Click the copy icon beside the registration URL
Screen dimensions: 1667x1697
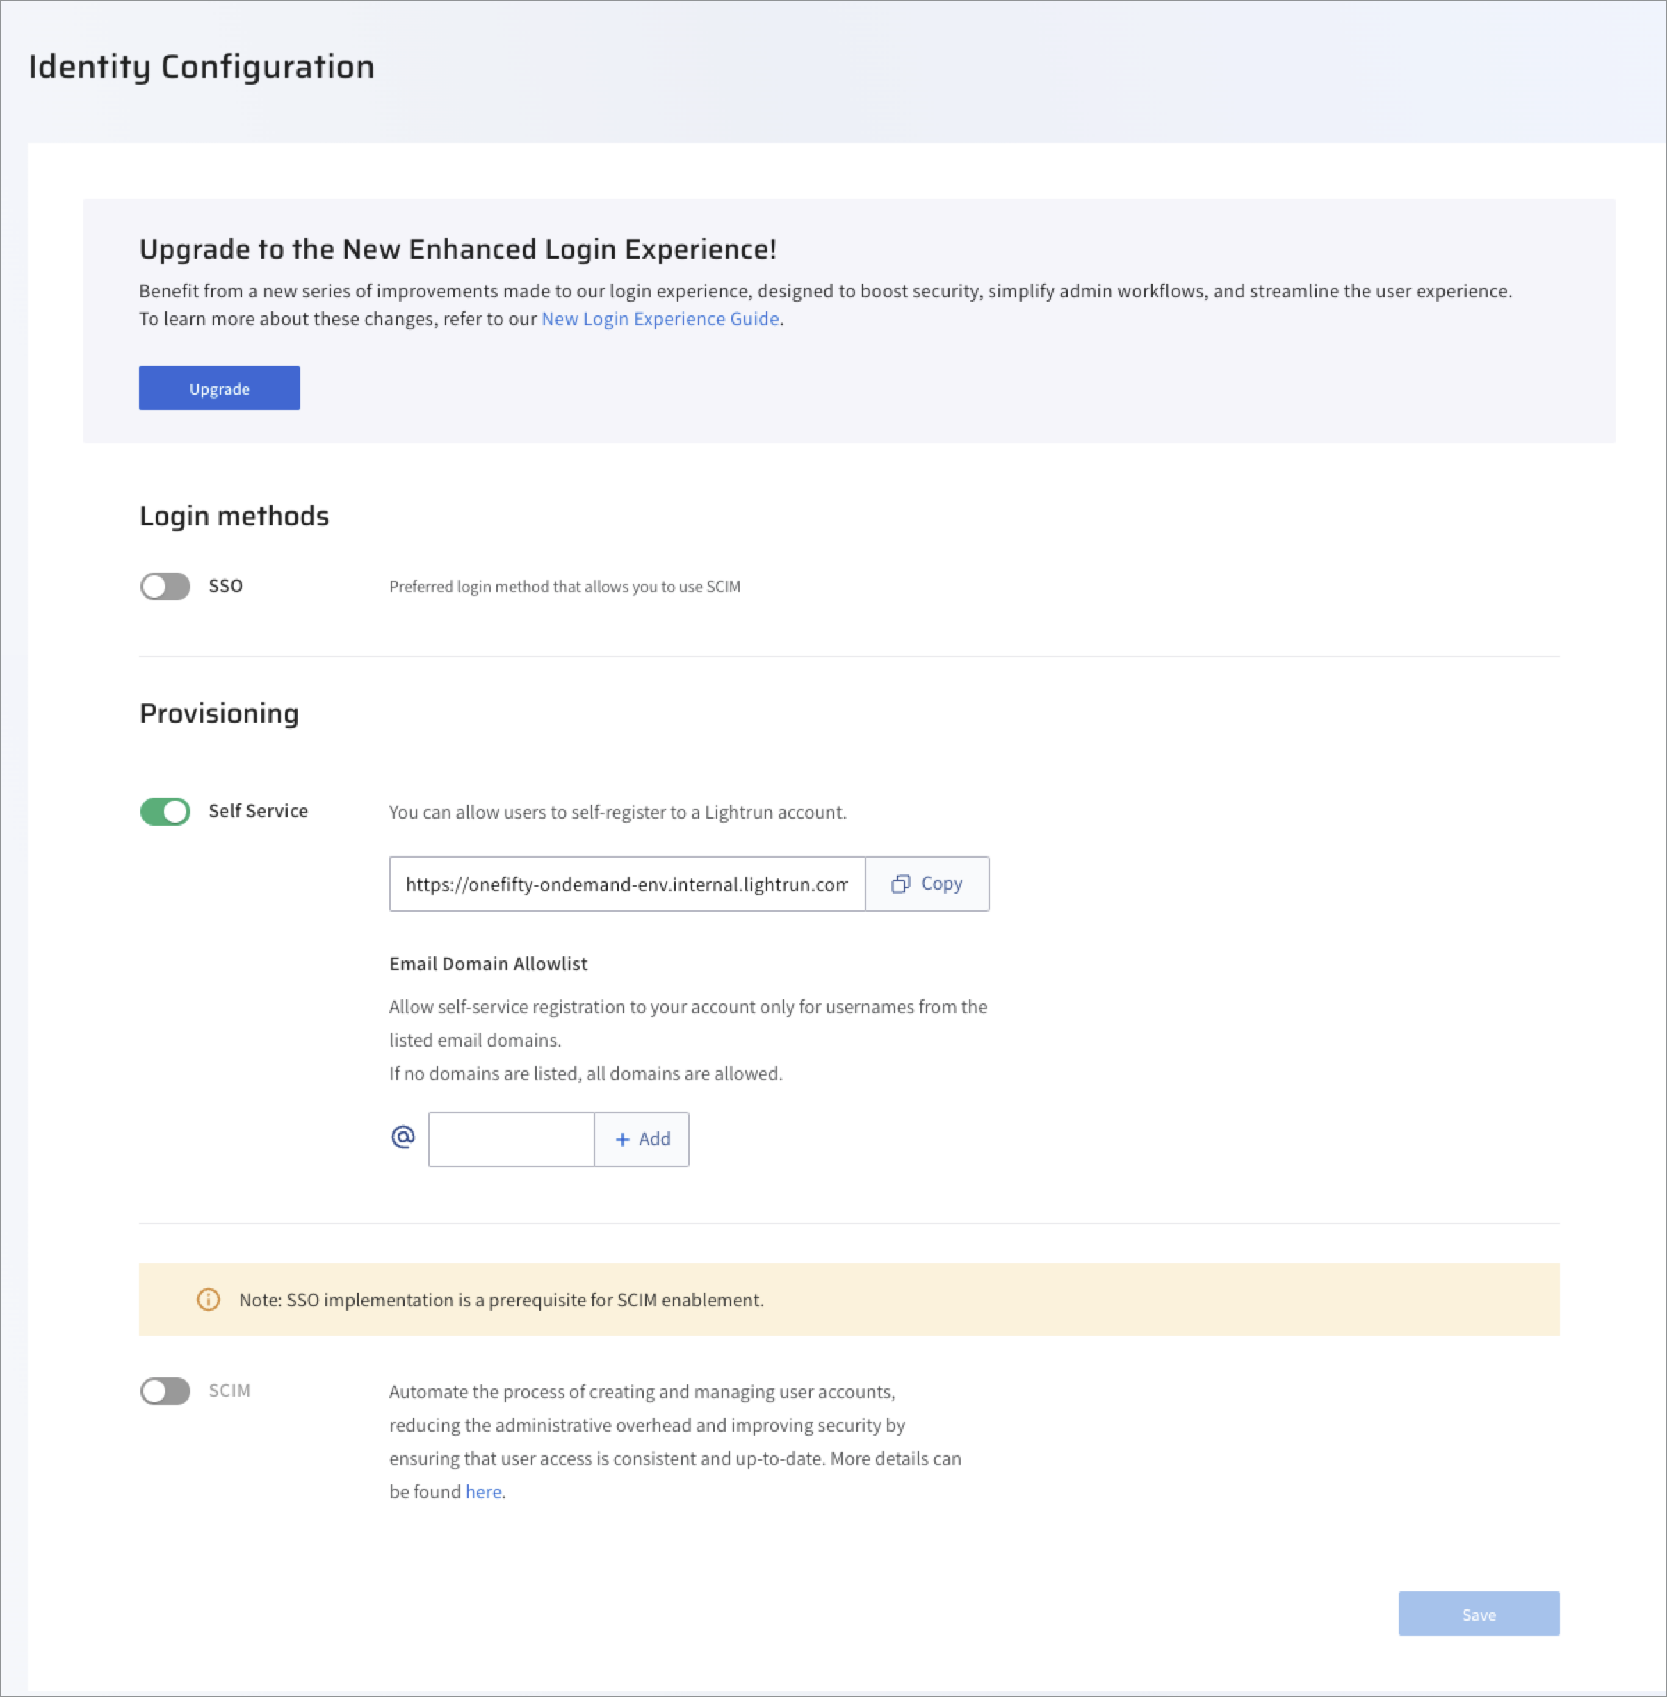(x=900, y=884)
